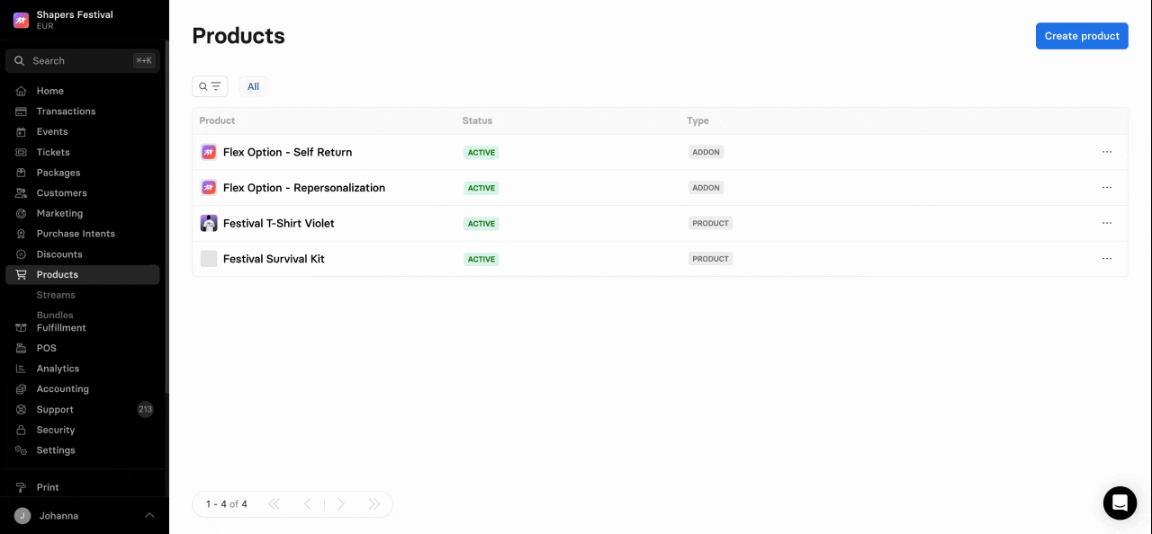This screenshot has height=534, width=1152.
Task: Click the Analytics chart icon
Action: click(x=21, y=369)
